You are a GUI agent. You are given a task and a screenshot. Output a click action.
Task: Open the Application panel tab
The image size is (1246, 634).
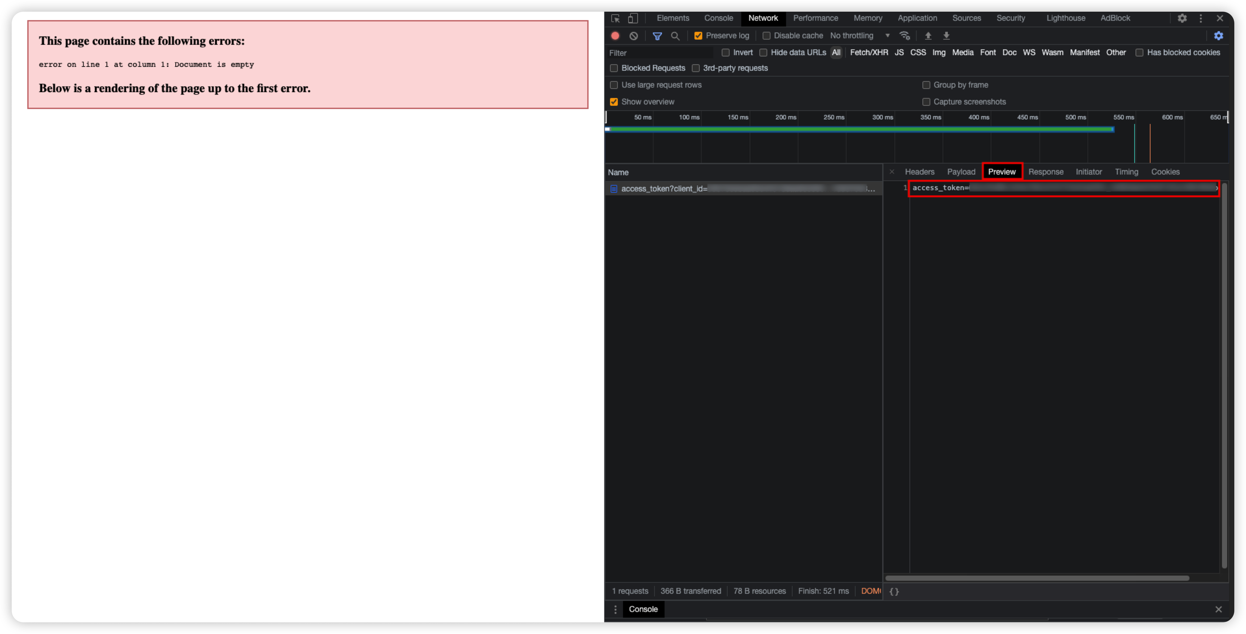(917, 18)
